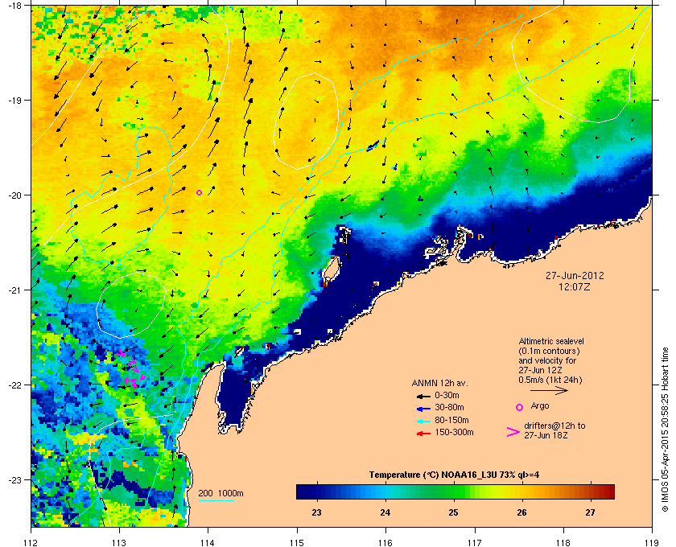
Task: Click the 'drifters@12h to' legend text
Action: pos(554,426)
